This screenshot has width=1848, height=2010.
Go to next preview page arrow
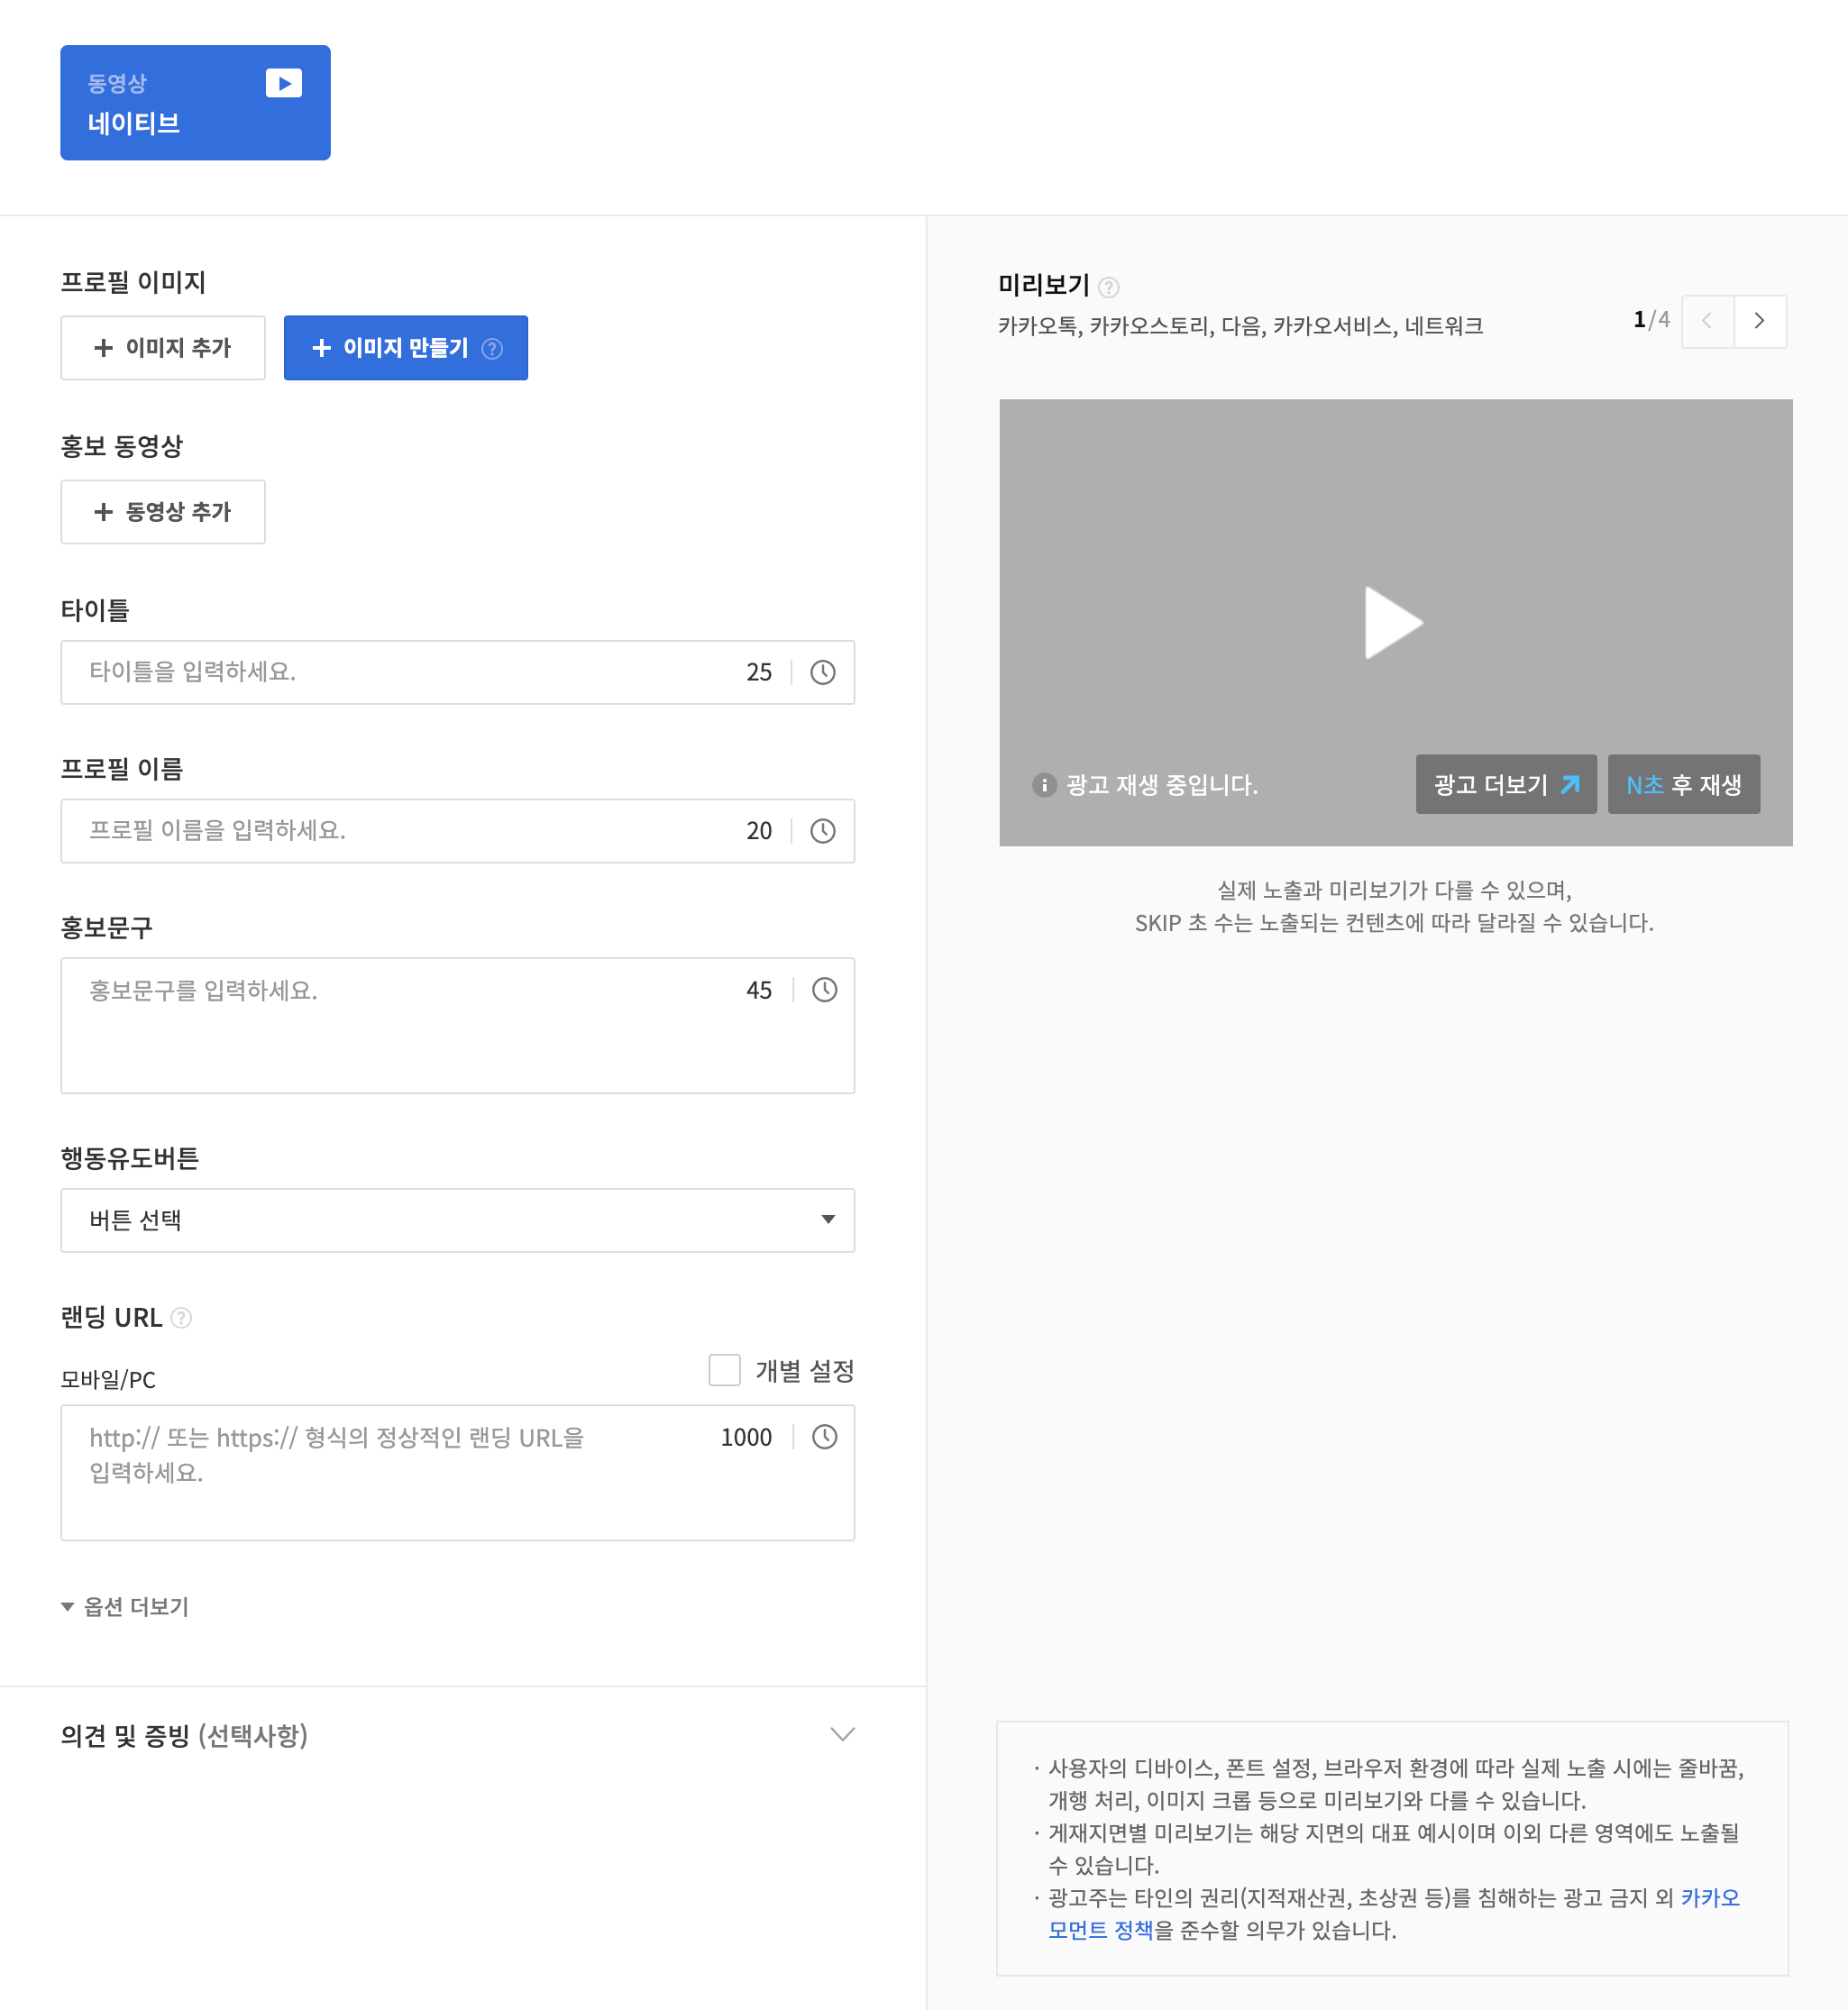[1759, 321]
